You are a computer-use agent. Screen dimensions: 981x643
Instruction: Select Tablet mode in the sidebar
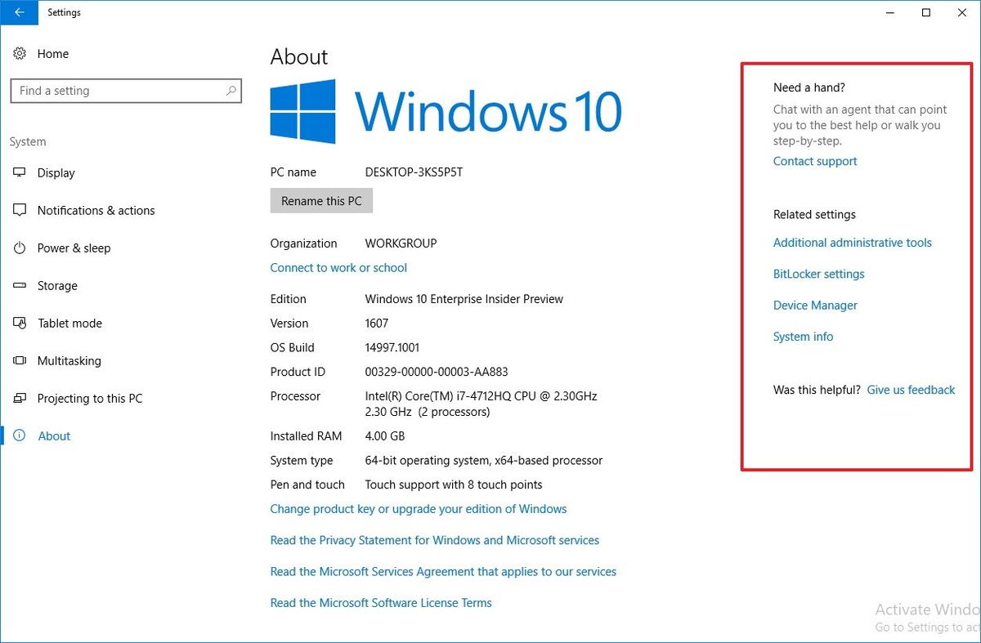(69, 323)
